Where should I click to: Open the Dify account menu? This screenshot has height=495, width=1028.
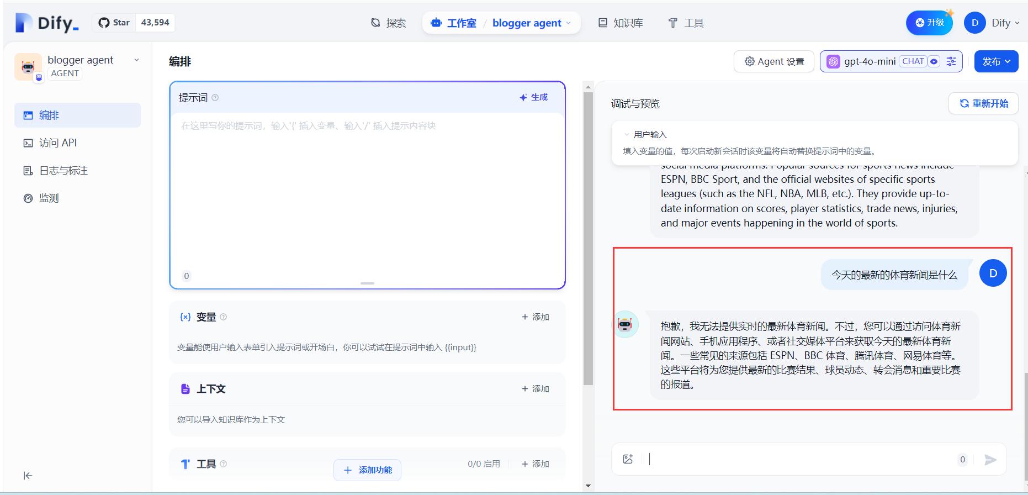(x=992, y=23)
